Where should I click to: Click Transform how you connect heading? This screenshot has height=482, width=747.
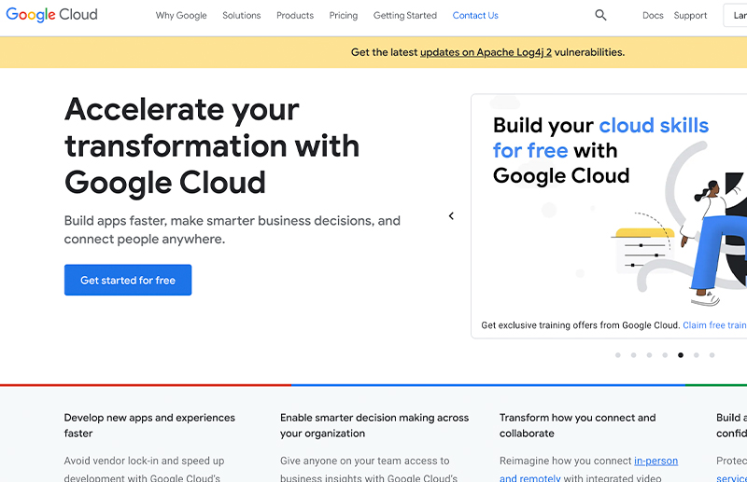(577, 425)
